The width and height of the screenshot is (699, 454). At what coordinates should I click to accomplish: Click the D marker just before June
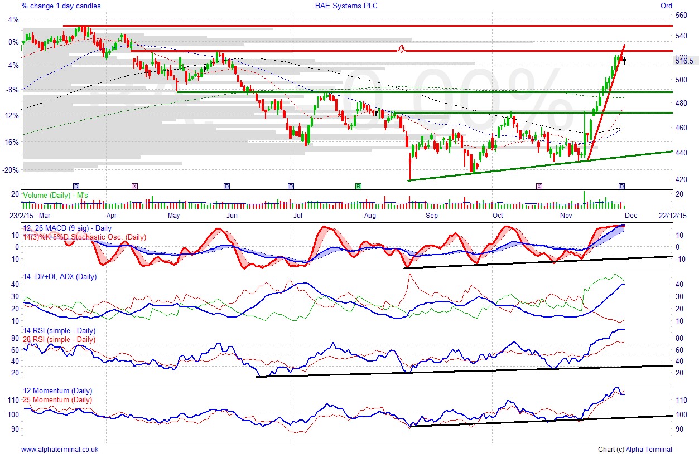(x=226, y=185)
